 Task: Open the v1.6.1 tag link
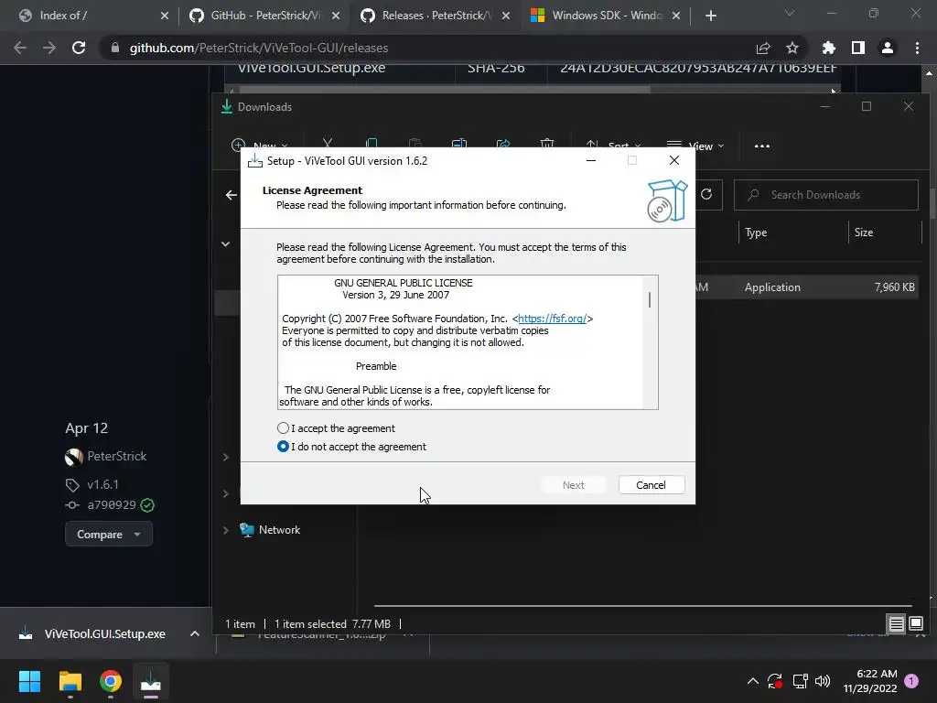click(x=102, y=484)
